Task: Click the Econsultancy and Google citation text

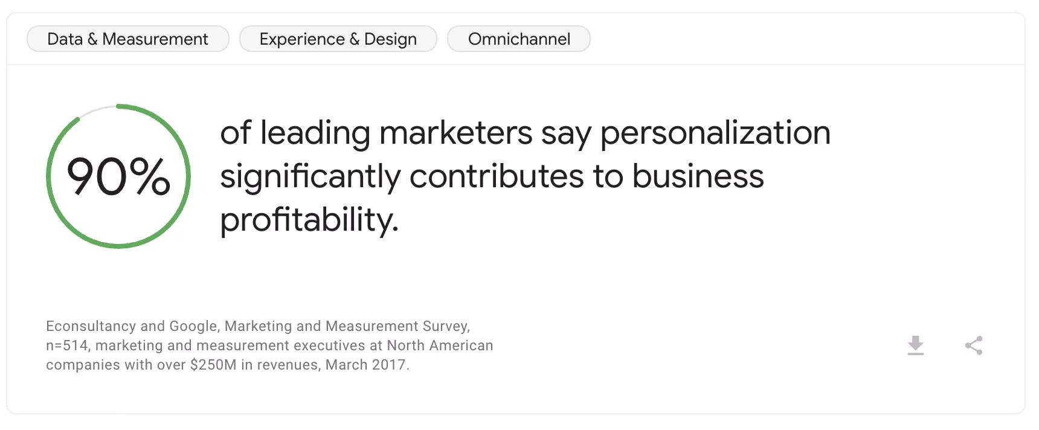Action: (258, 326)
